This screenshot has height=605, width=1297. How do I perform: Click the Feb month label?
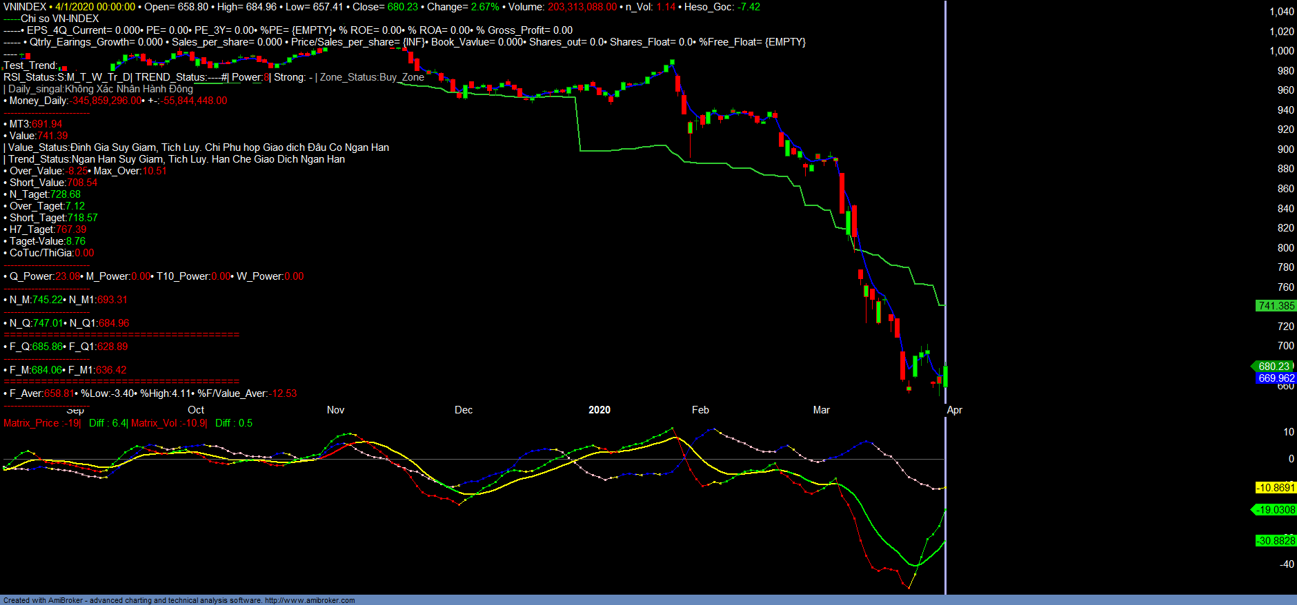tap(700, 410)
